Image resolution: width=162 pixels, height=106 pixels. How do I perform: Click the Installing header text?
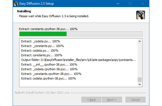click(x=24, y=11)
